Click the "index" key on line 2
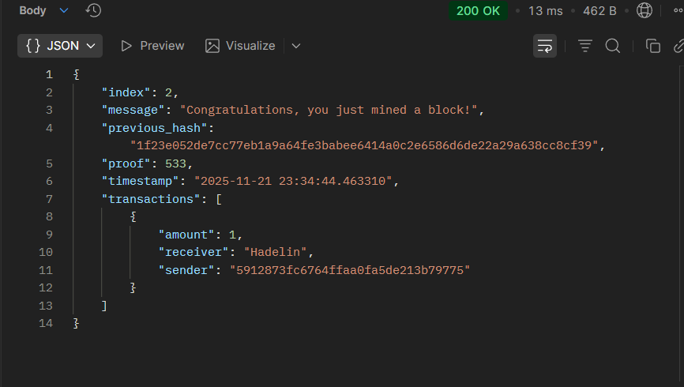Image resolution: width=684 pixels, height=387 pixels. 126,92
